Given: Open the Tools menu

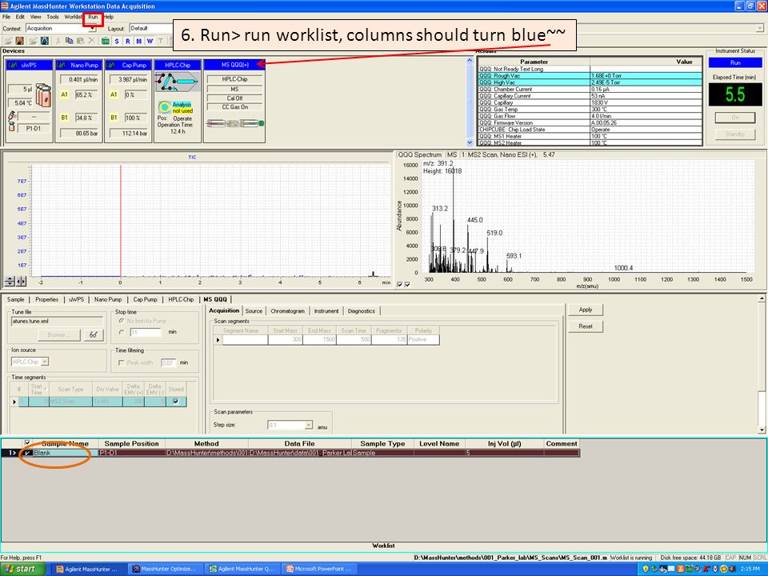Looking at the screenshot, I should click(x=53, y=17).
